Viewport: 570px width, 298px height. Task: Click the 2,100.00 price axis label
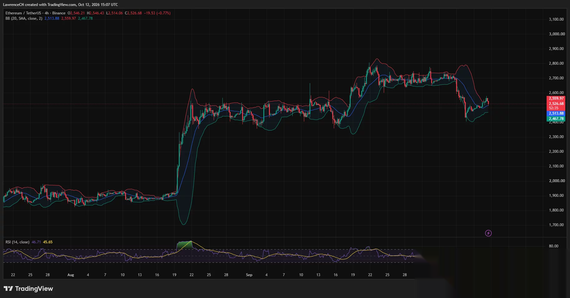point(556,166)
